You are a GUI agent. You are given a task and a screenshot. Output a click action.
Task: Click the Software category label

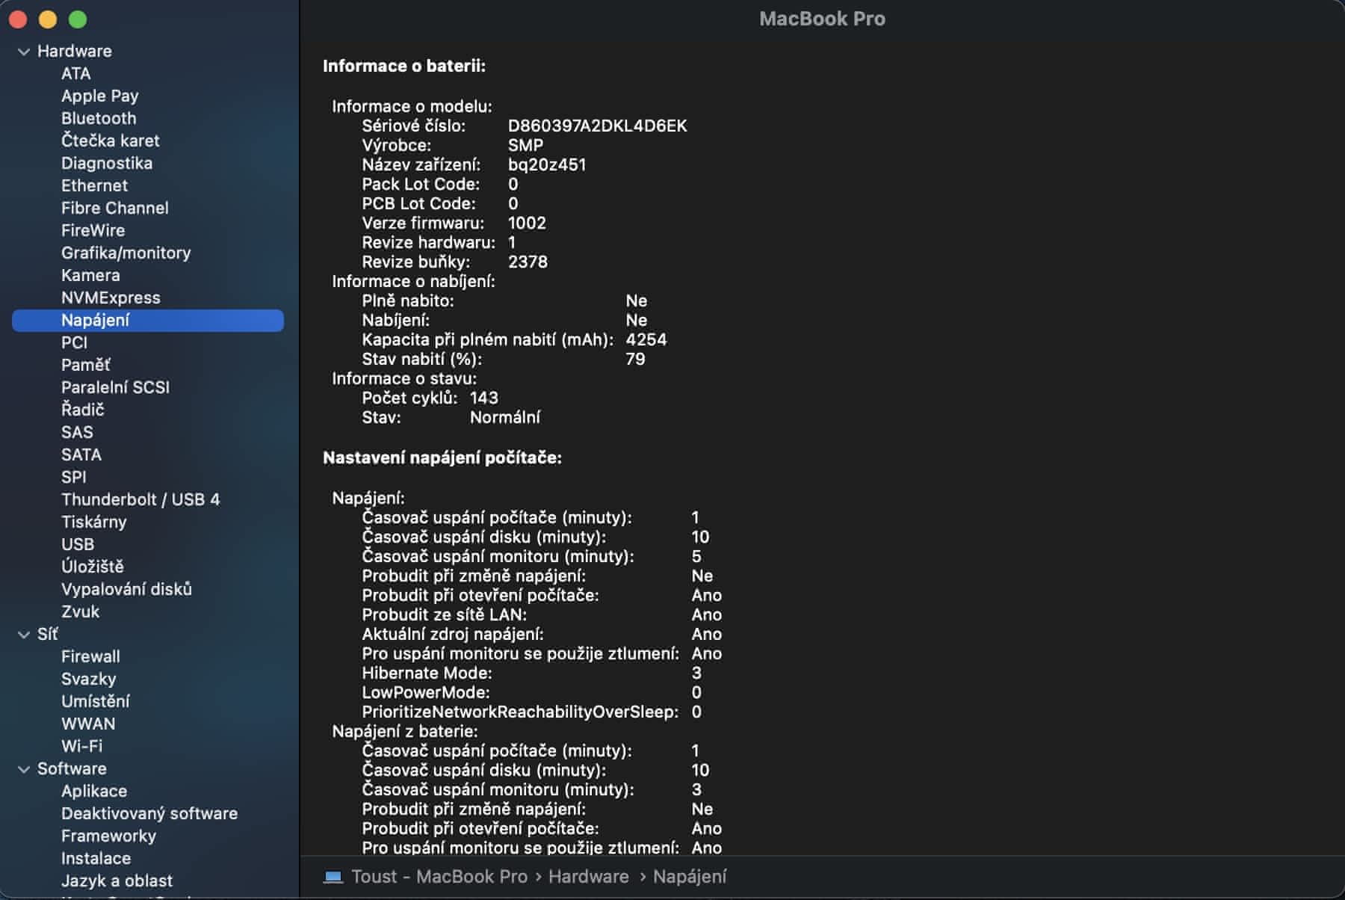pos(72,768)
